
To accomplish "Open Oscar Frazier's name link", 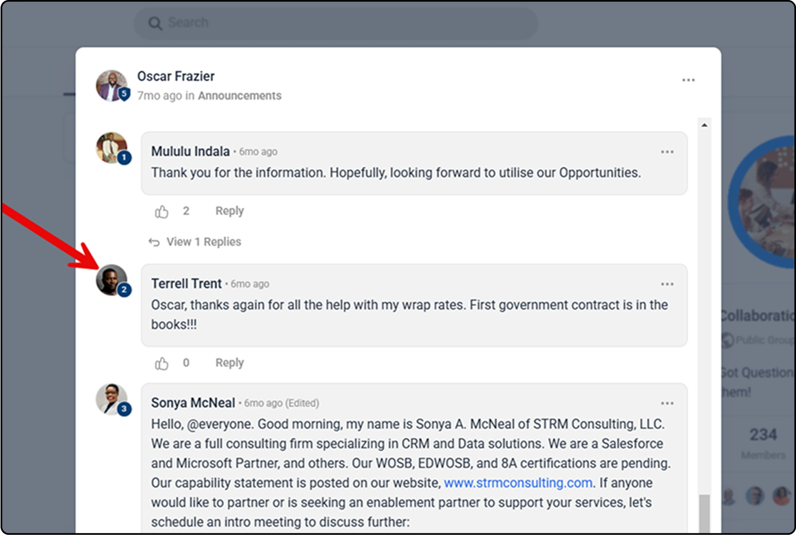I will [176, 76].
